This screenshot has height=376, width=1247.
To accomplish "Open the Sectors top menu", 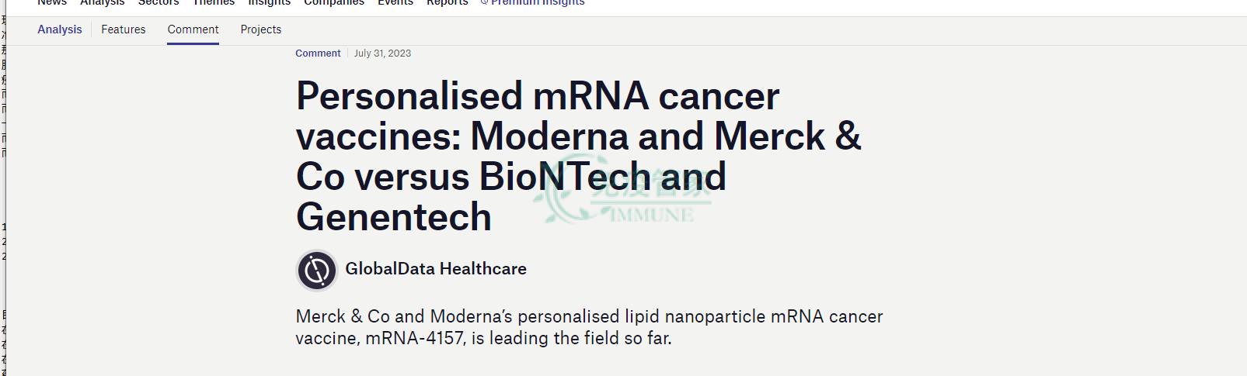I will pyautogui.click(x=158, y=2).
